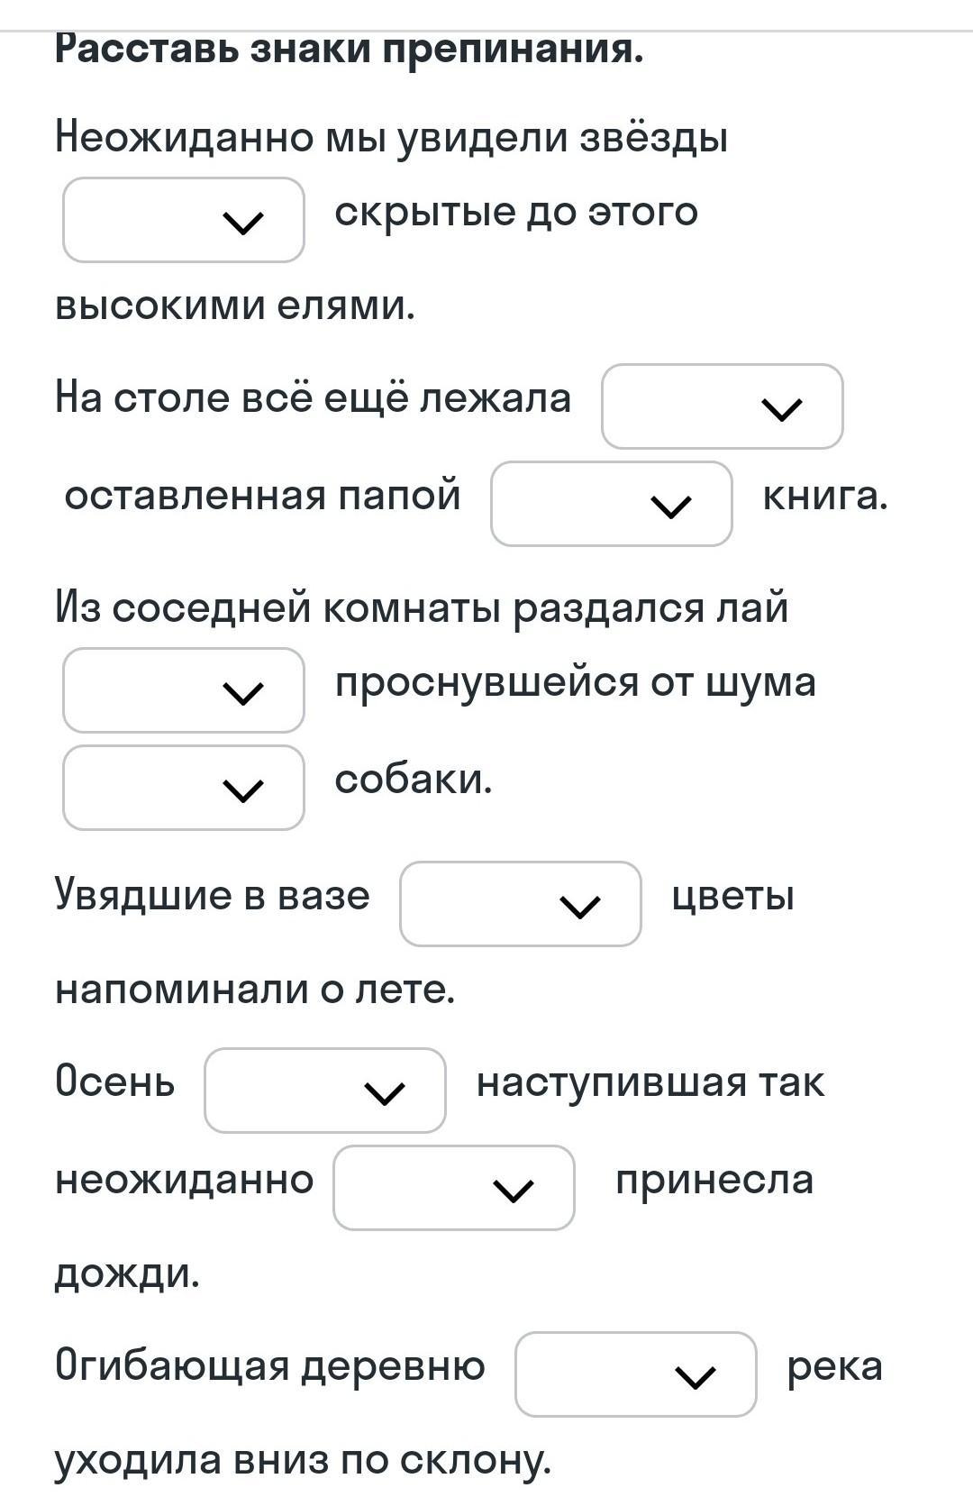This screenshot has height=1506, width=973.
Task: Click the text "На столе всё ещё лежала"
Action: tap(313, 397)
